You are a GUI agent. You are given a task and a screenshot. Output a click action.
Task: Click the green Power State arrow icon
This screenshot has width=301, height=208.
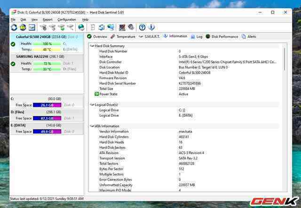96,94
